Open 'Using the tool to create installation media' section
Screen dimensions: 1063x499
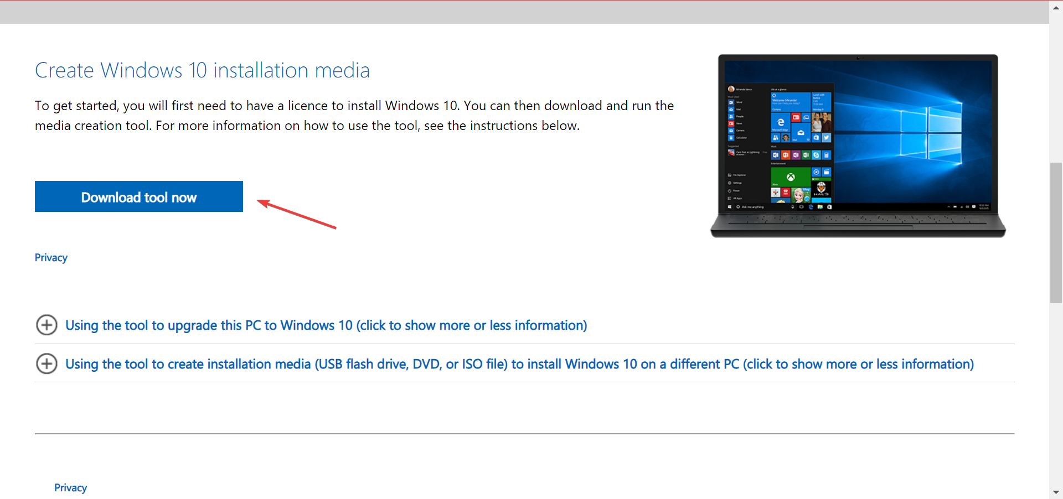click(519, 364)
